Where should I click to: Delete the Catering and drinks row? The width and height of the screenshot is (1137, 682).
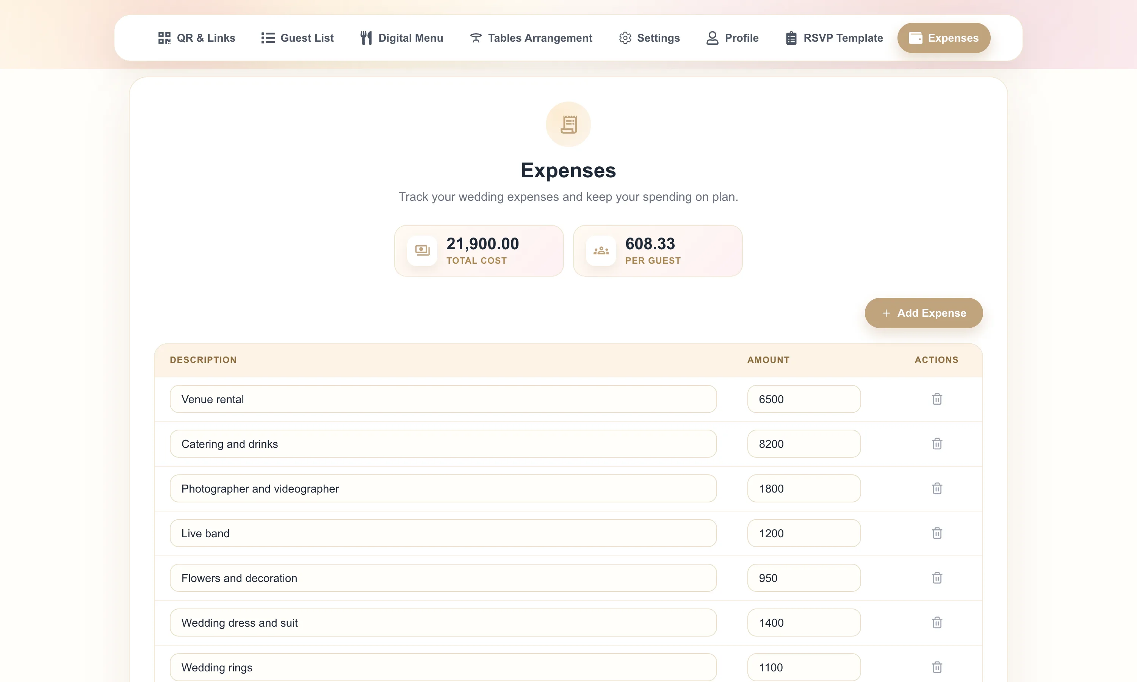(937, 443)
